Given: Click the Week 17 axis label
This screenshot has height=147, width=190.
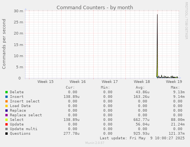Looking at the screenshot, I should [x=110, y=82].
